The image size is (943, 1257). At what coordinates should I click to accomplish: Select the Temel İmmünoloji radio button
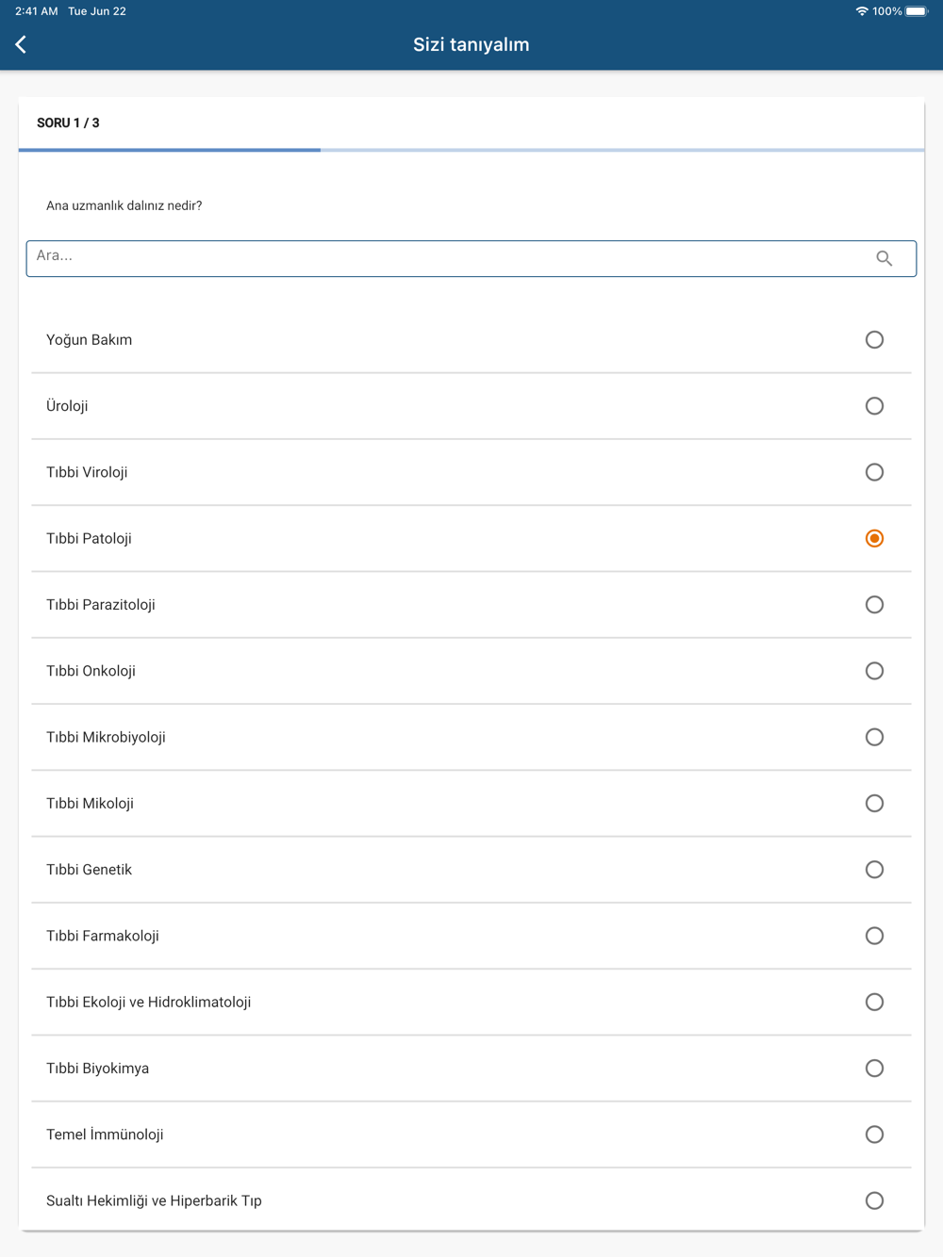[x=874, y=1135]
